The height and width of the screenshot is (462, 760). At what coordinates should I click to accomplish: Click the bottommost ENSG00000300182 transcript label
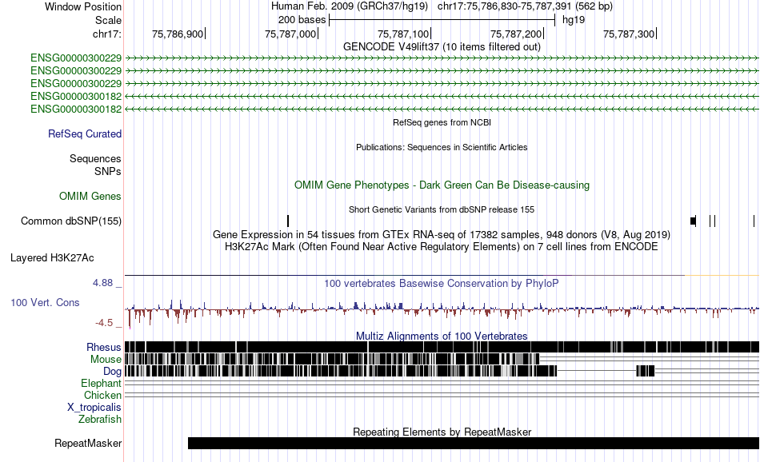(76, 110)
